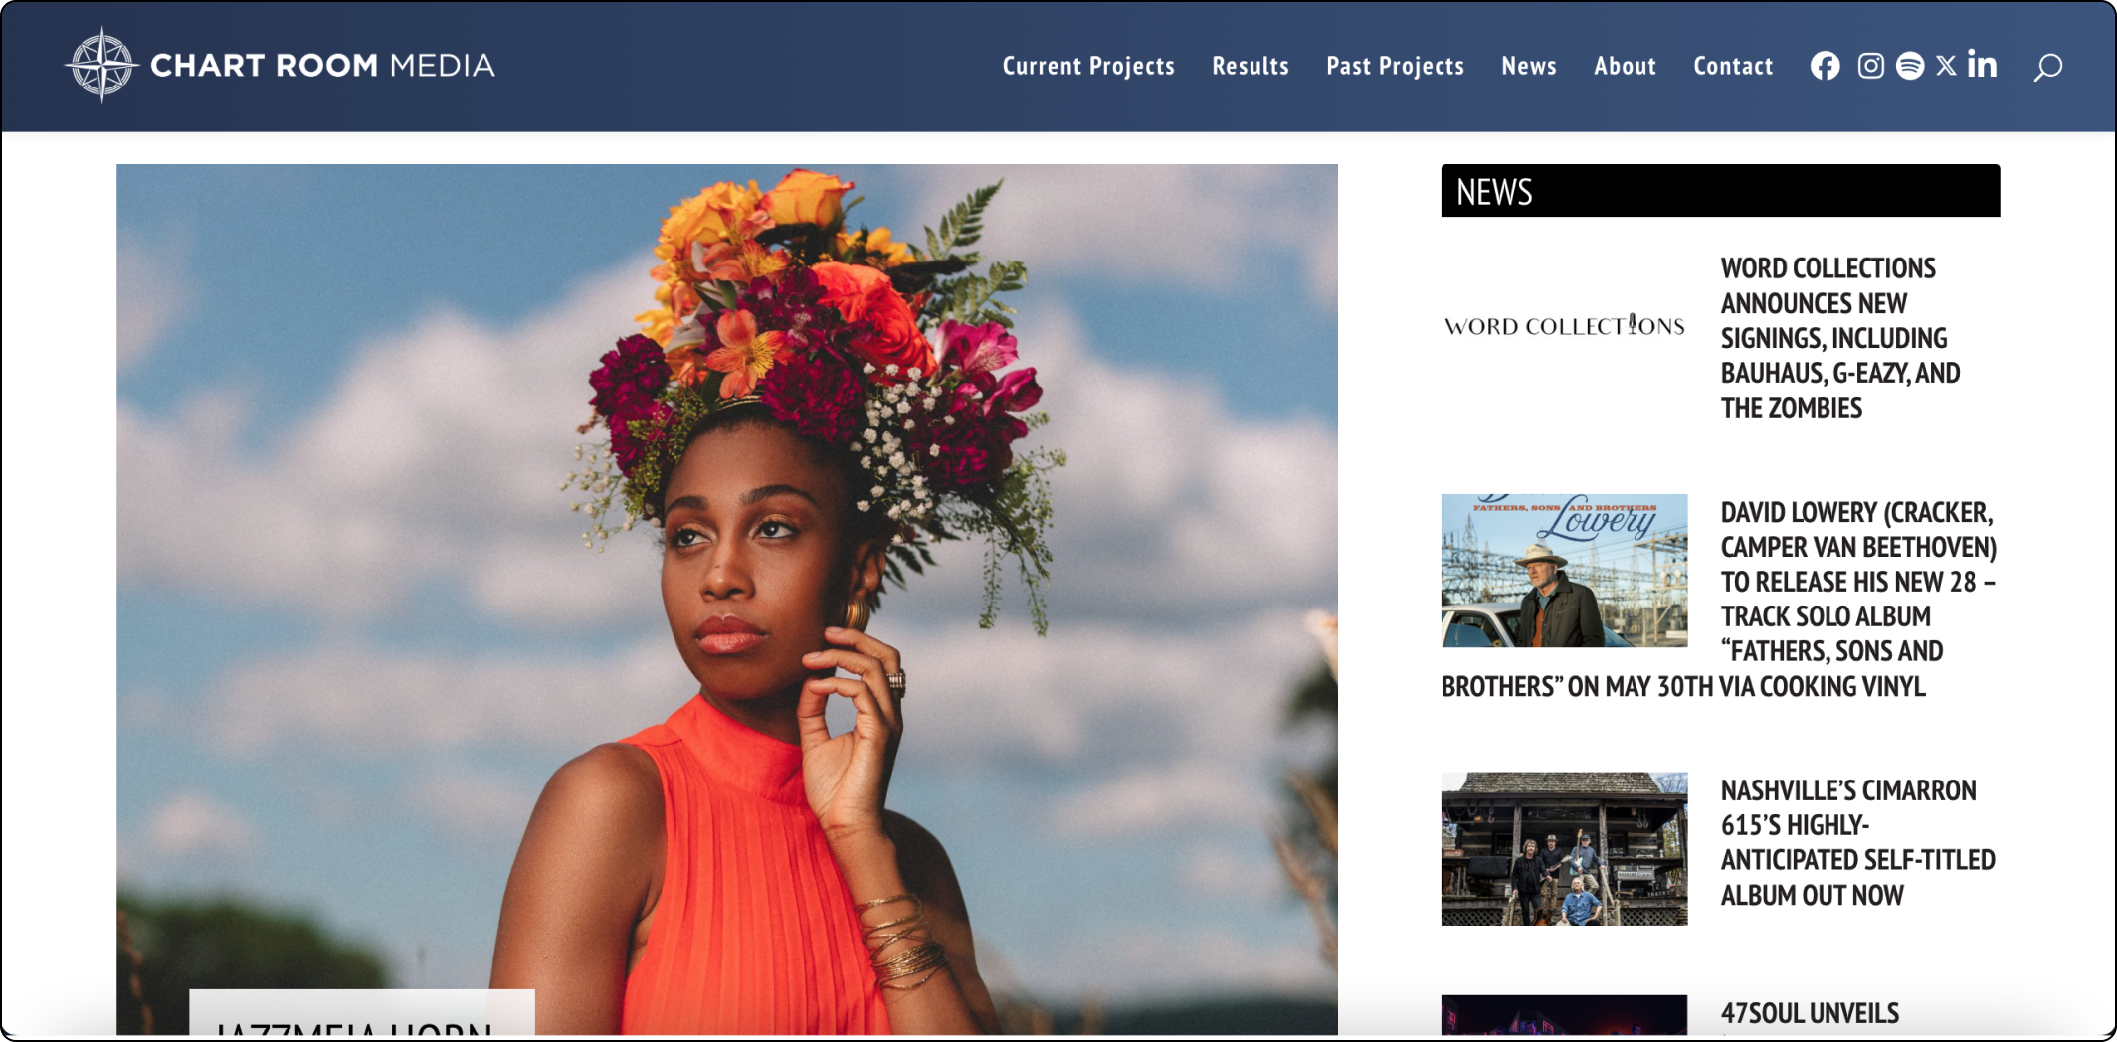Click the Lowery album cover thumbnail

(1564, 571)
